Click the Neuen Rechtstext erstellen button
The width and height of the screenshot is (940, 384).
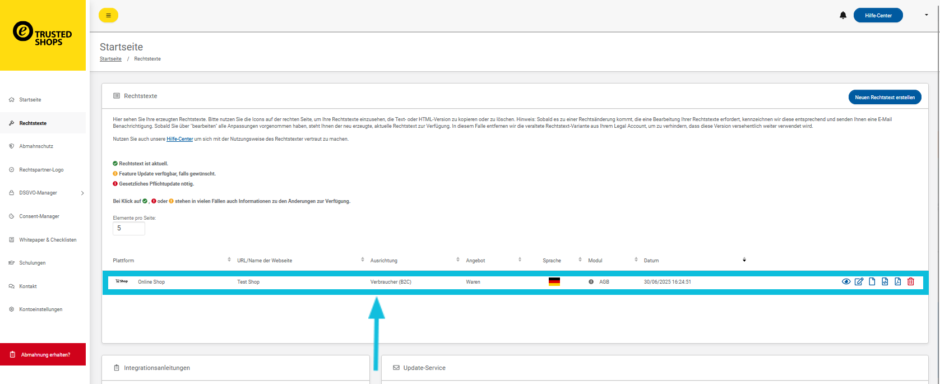click(x=885, y=97)
